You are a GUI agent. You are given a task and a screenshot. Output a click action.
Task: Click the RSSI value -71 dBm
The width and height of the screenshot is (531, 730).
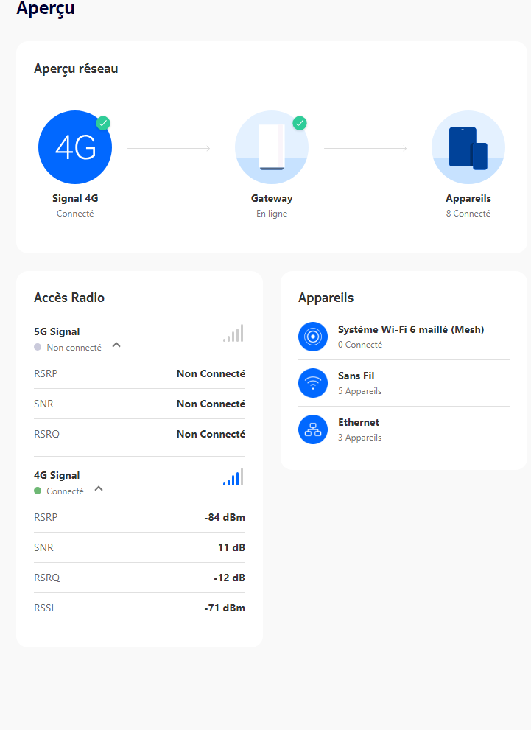coord(225,608)
